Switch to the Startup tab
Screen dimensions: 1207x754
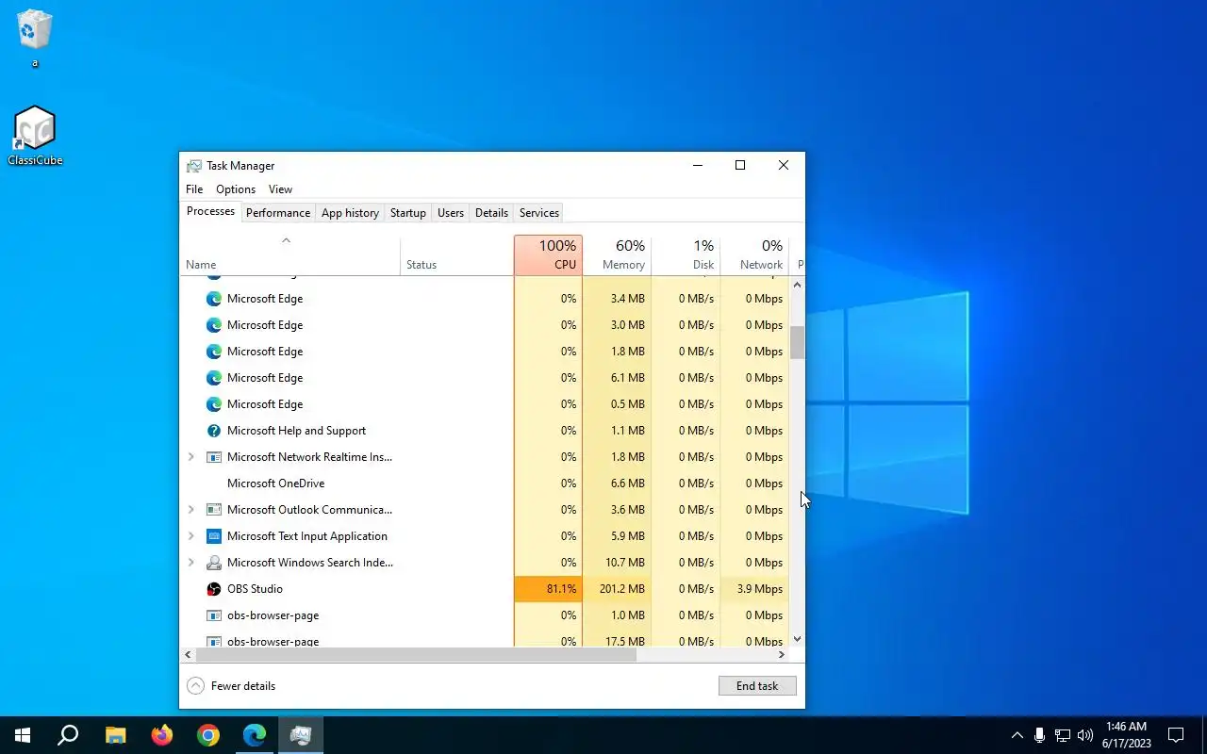(408, 213)
